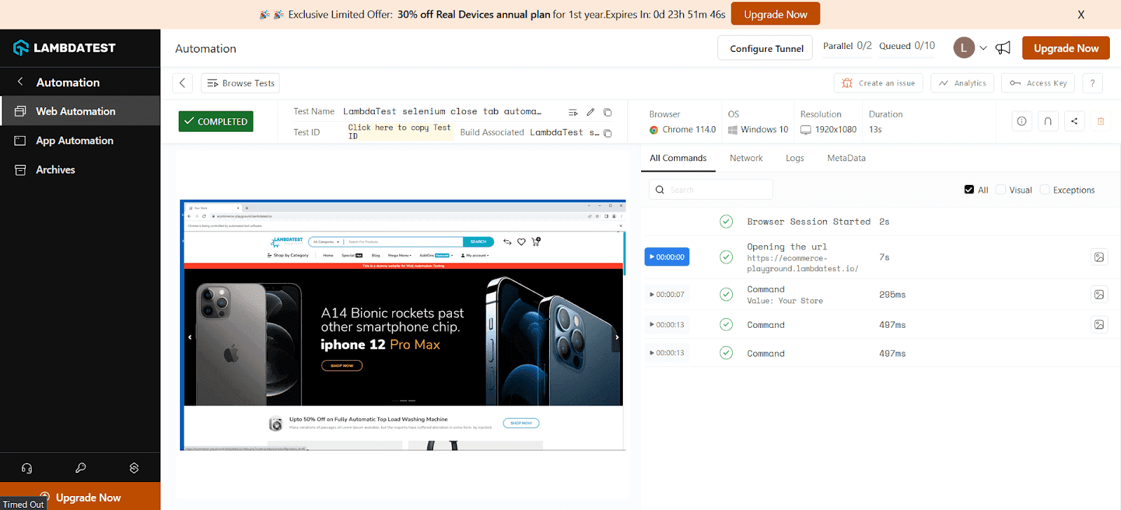The width and height of the screenshot is (1121, 510).
Task: Click the Windows 10 OS value
Action: click(x=758, y=130)
